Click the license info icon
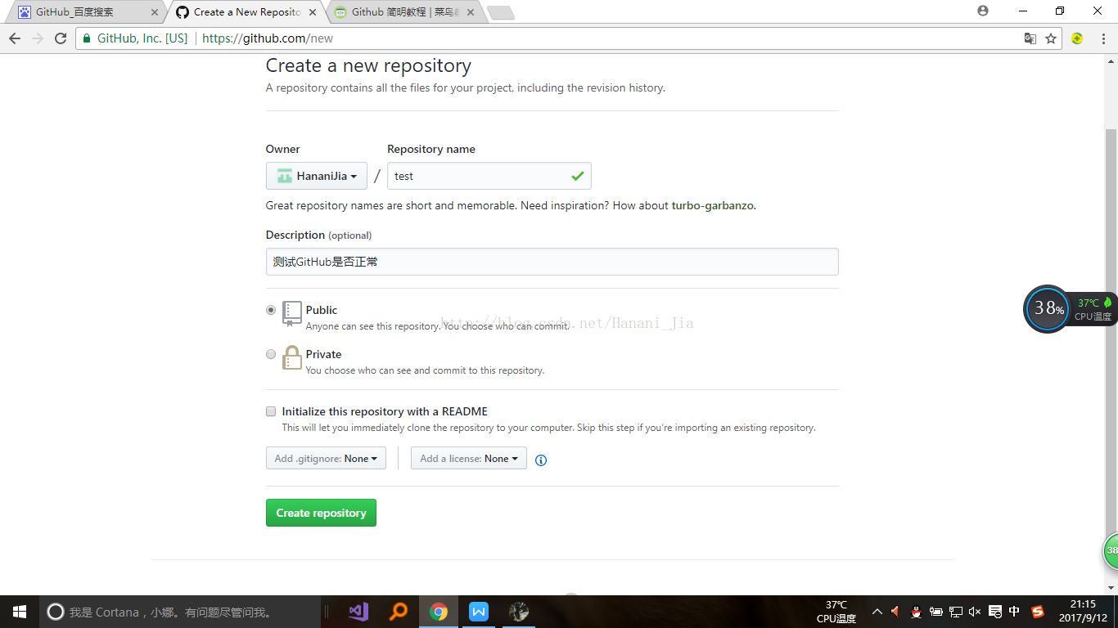The width and height of the screenshot is (1118, 628). tap(541, 460)
